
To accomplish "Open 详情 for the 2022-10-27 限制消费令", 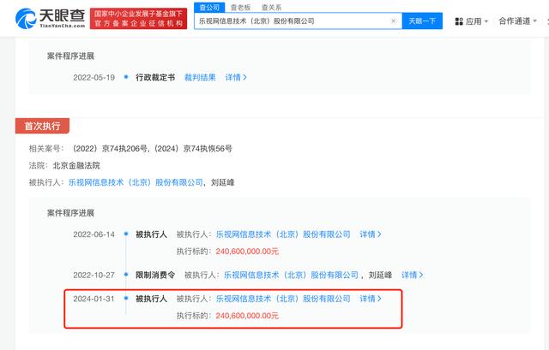I will pyautogui.click(x=413, y=275).
